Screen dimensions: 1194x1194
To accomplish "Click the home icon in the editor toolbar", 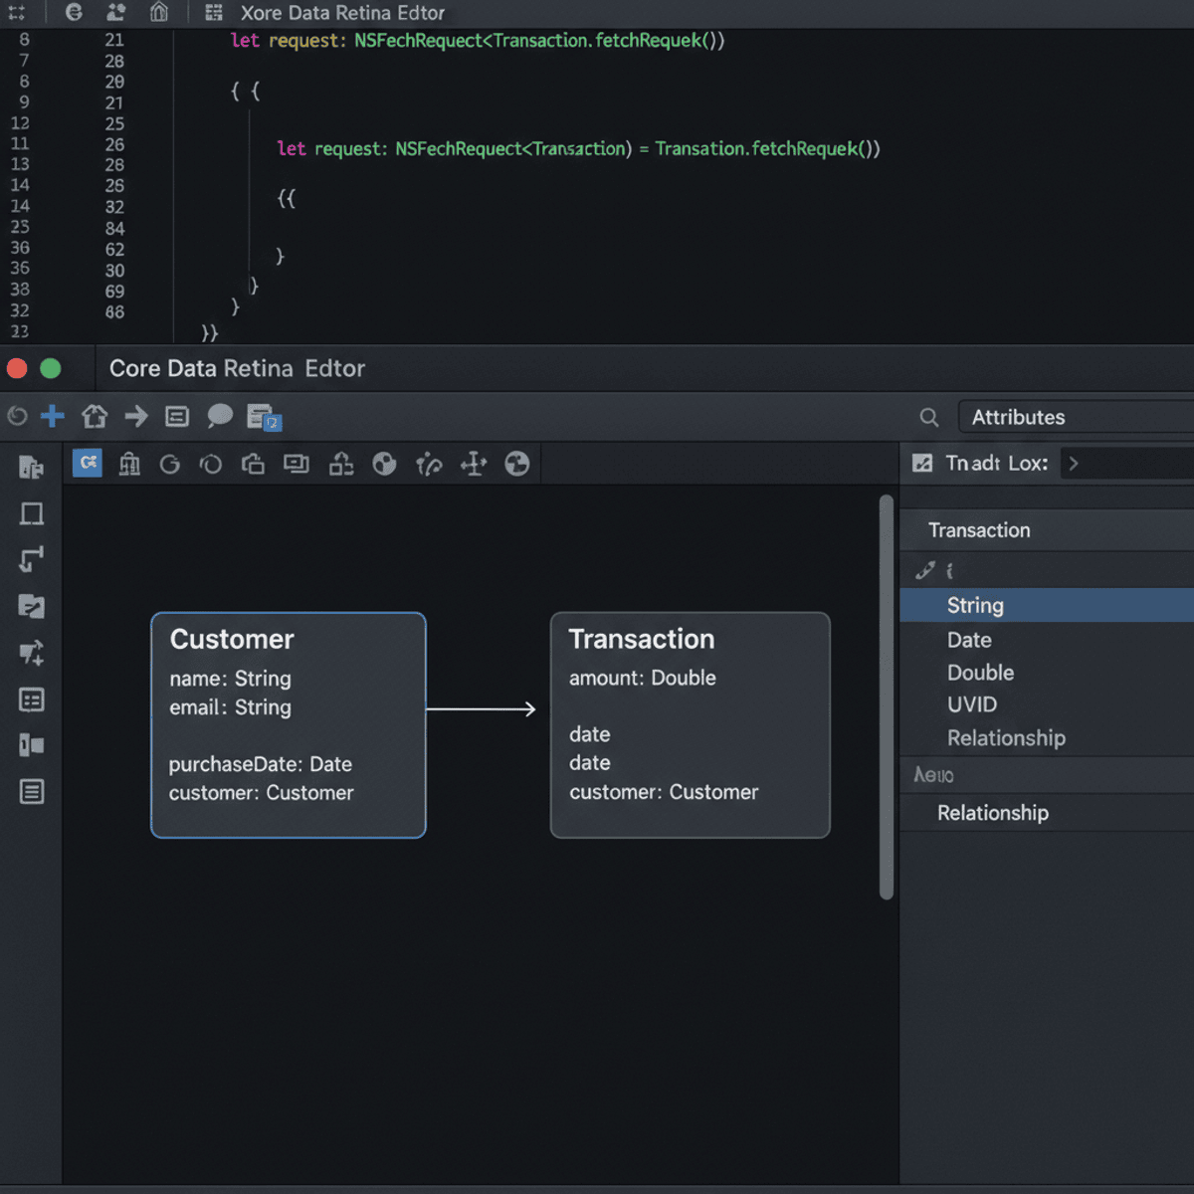I will coord(94,416).
